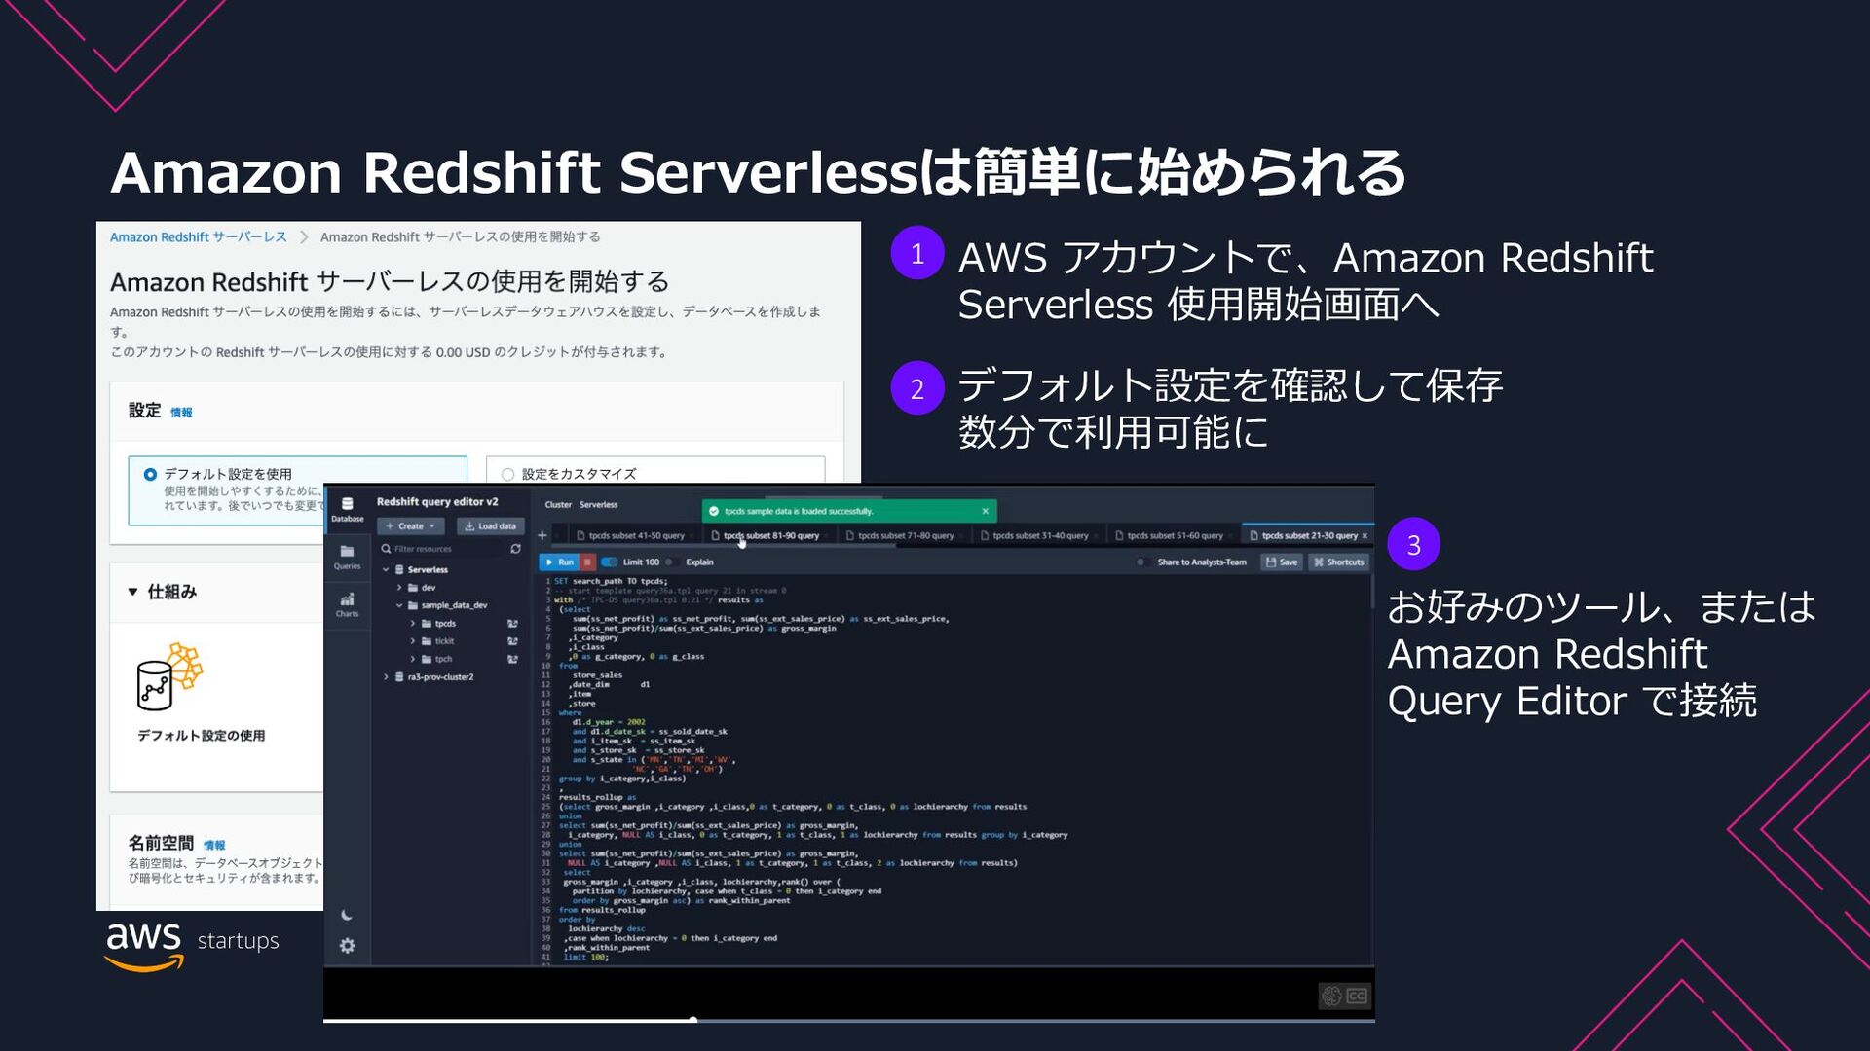Select the customize settings radio option
Screen dimensions: 1870x1051
coord(507,475)
